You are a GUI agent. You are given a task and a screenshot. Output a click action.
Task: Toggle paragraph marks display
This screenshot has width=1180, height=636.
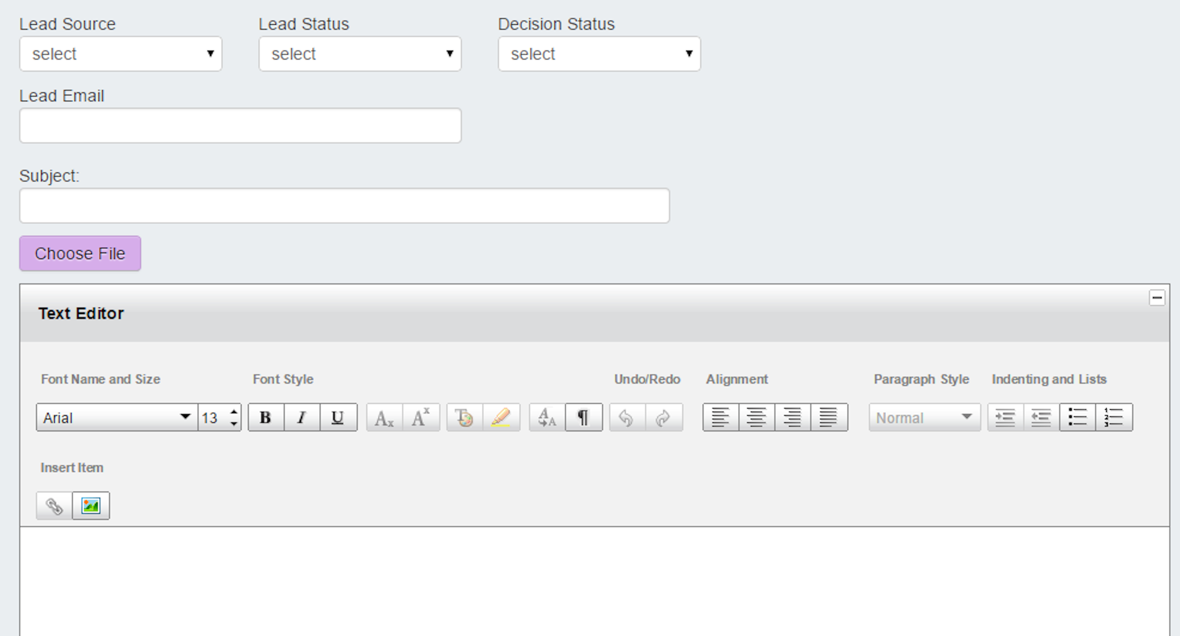pos(583,417)
